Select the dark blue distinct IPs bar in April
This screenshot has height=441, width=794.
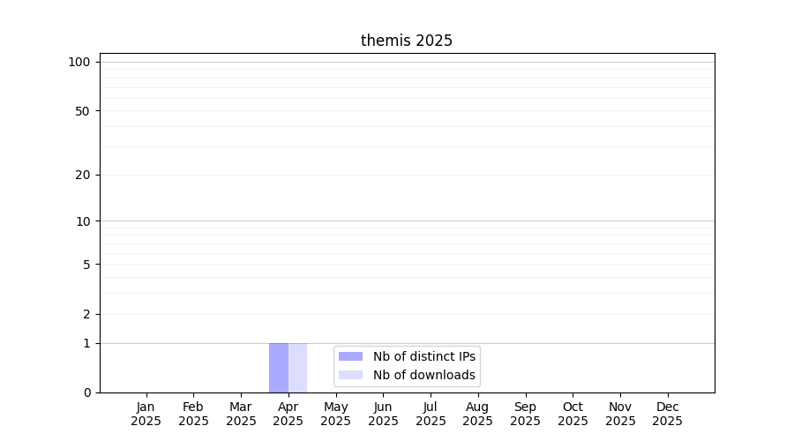pos(279,368)
